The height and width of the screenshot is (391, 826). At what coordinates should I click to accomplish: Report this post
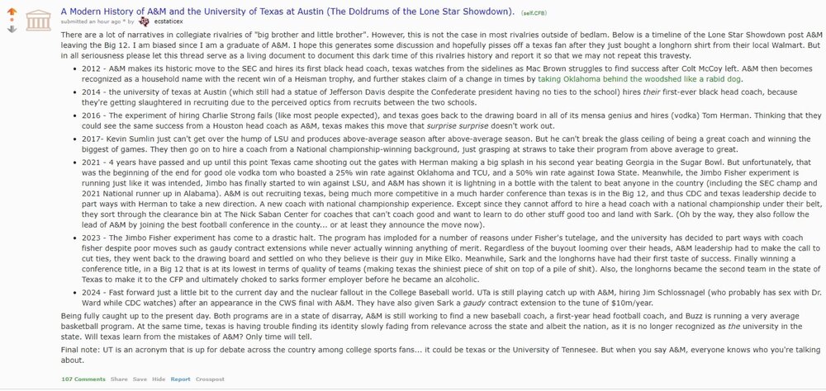(x=180, y=379)
